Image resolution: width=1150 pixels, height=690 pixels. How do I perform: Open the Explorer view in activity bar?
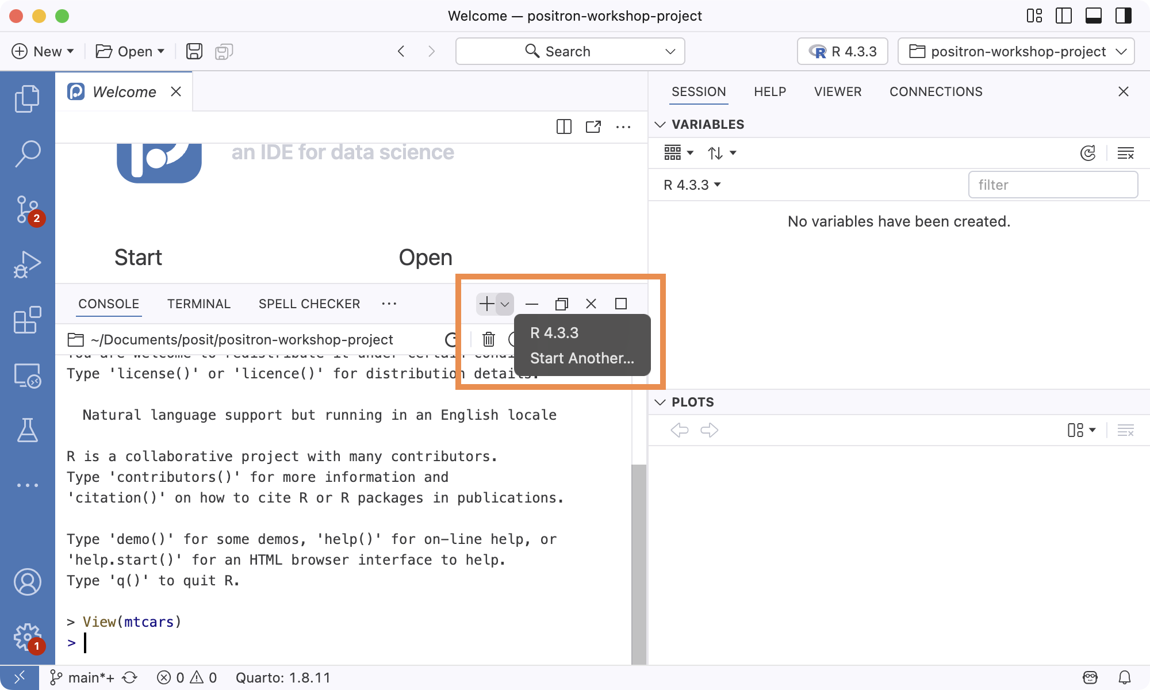coord(27,98)
